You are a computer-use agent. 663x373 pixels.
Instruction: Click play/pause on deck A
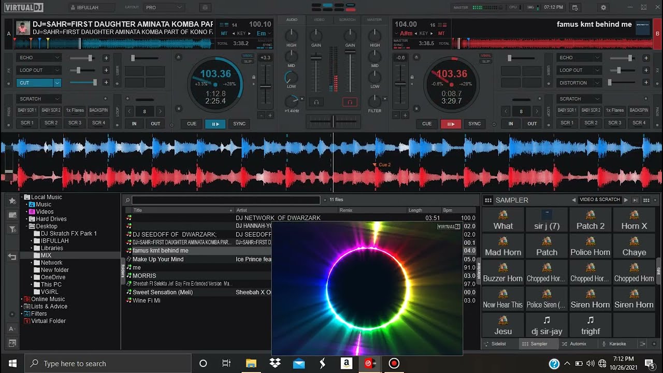[x=215, y=124]
